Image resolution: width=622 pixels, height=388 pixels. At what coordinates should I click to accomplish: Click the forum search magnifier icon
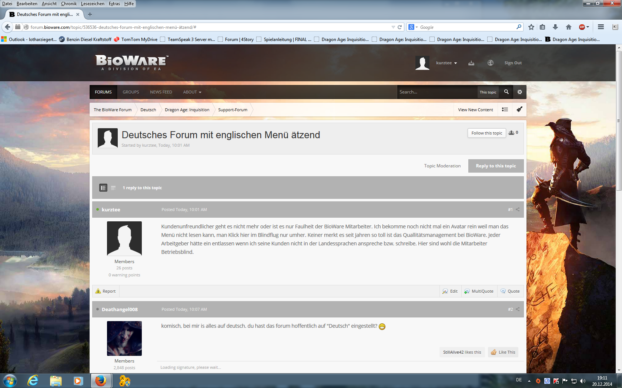click(x=506, y=92)
